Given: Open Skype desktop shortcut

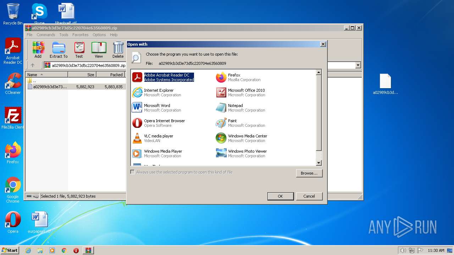Looking at the screenshot, I should click(39, 13).
